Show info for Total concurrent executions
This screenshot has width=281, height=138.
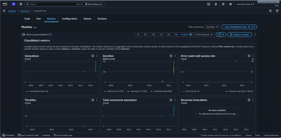pos(171,100)
